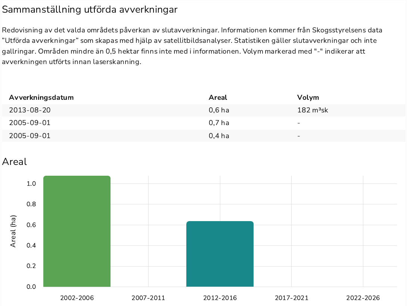Click the "1.0" y-axis tick label

coord(31,184)
